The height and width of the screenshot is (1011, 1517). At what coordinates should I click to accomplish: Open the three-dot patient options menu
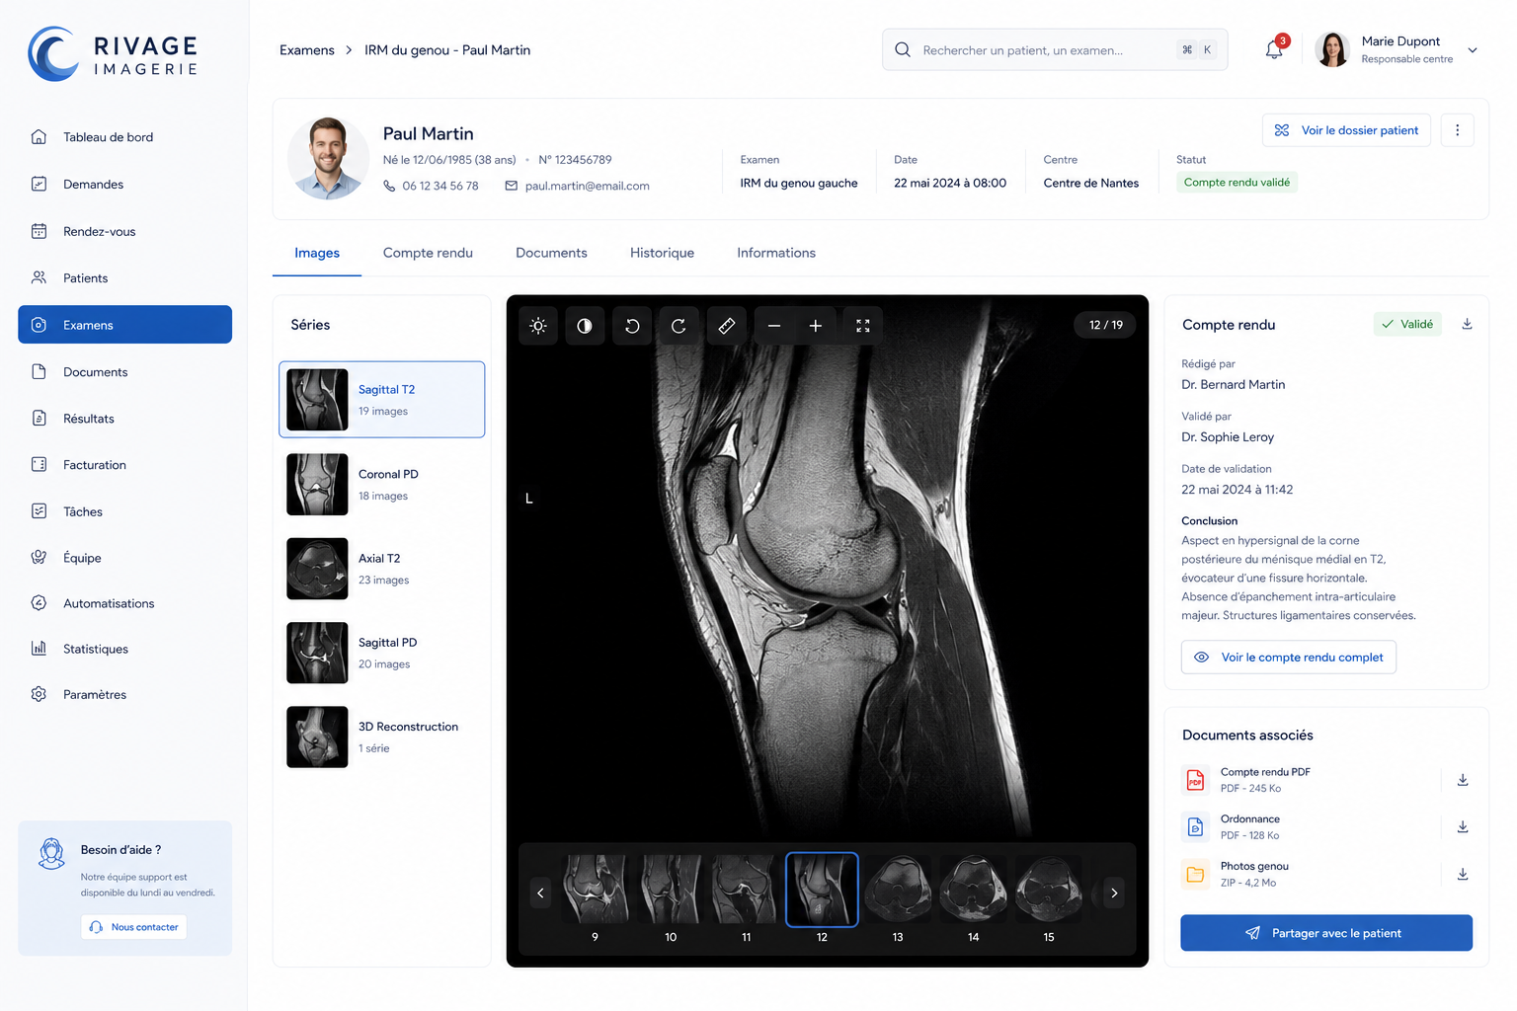(1458, 130)
